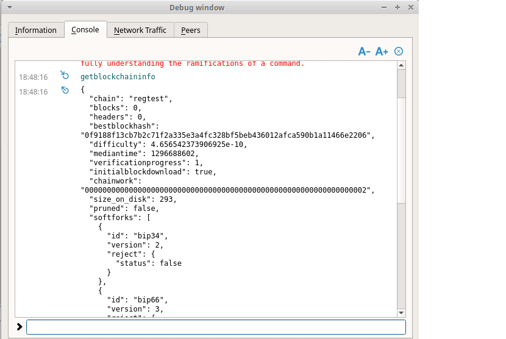Click the scrollbar up arrow
This screenshot has width=506, height=339.
click(401, 65)
